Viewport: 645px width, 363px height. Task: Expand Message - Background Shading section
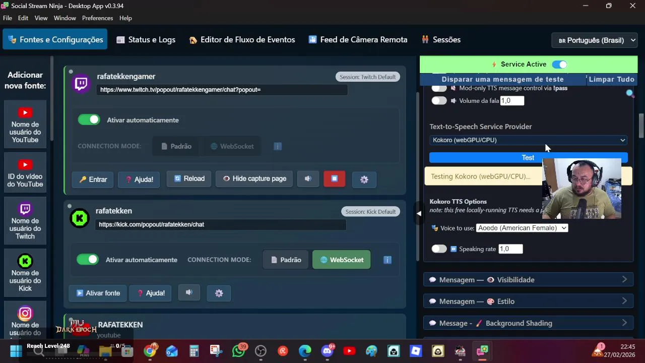point(528,323)
